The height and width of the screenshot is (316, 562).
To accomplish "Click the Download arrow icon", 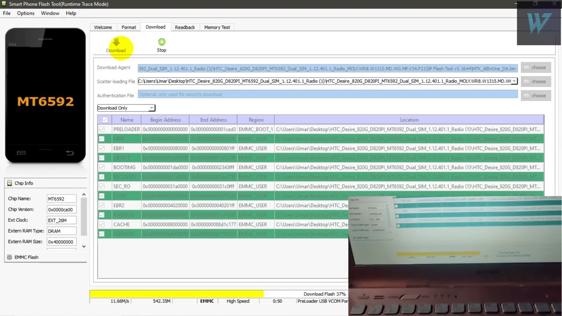I will click(116, 42).
